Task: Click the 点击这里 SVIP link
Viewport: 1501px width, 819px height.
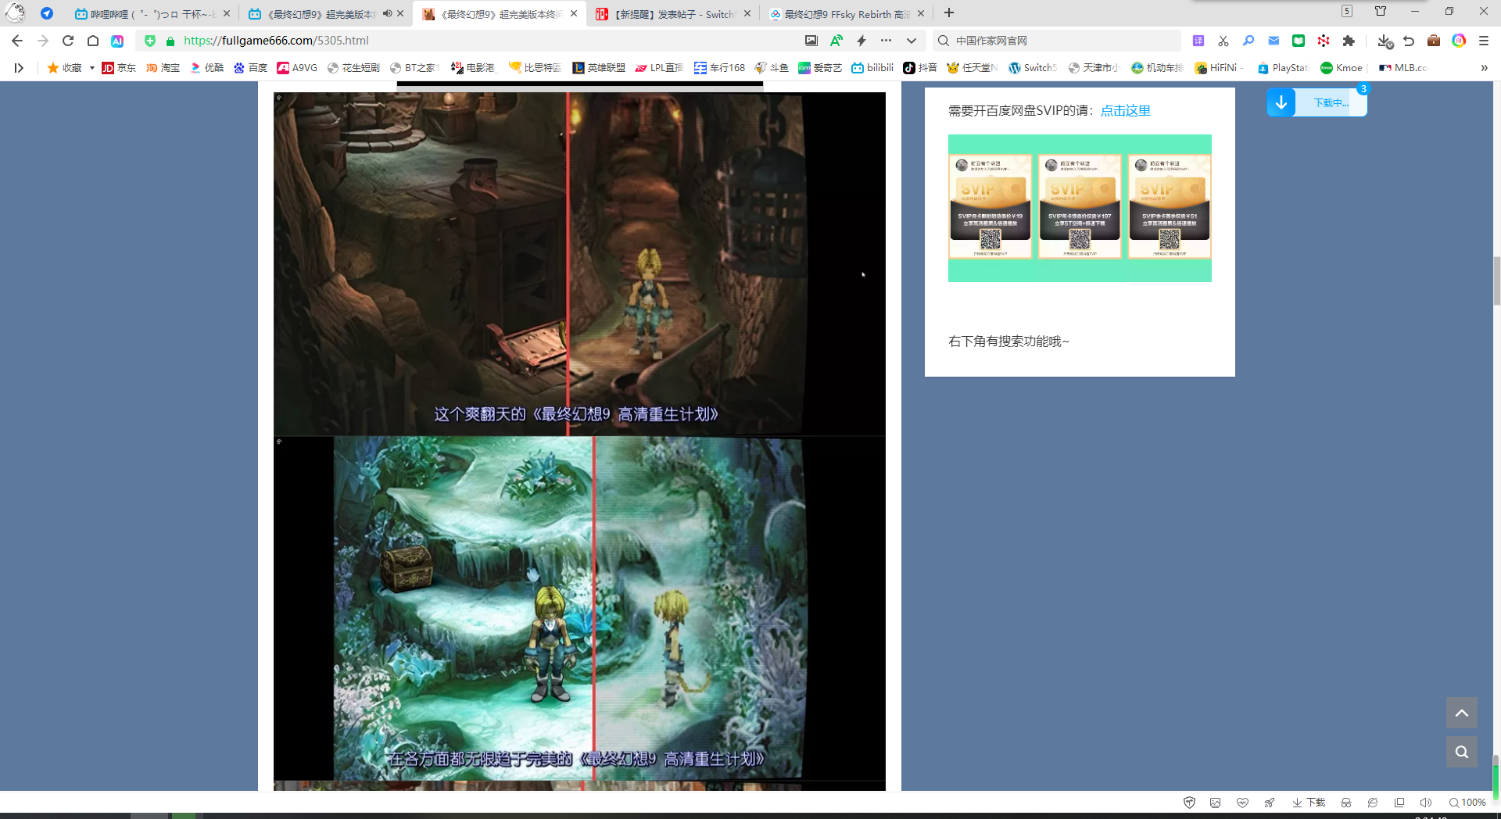Action: click(x=1125, y=111)
